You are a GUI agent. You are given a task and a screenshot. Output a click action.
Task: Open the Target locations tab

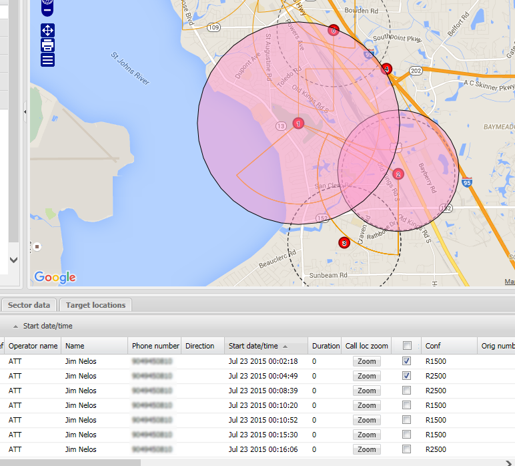(x=95, y=305)
